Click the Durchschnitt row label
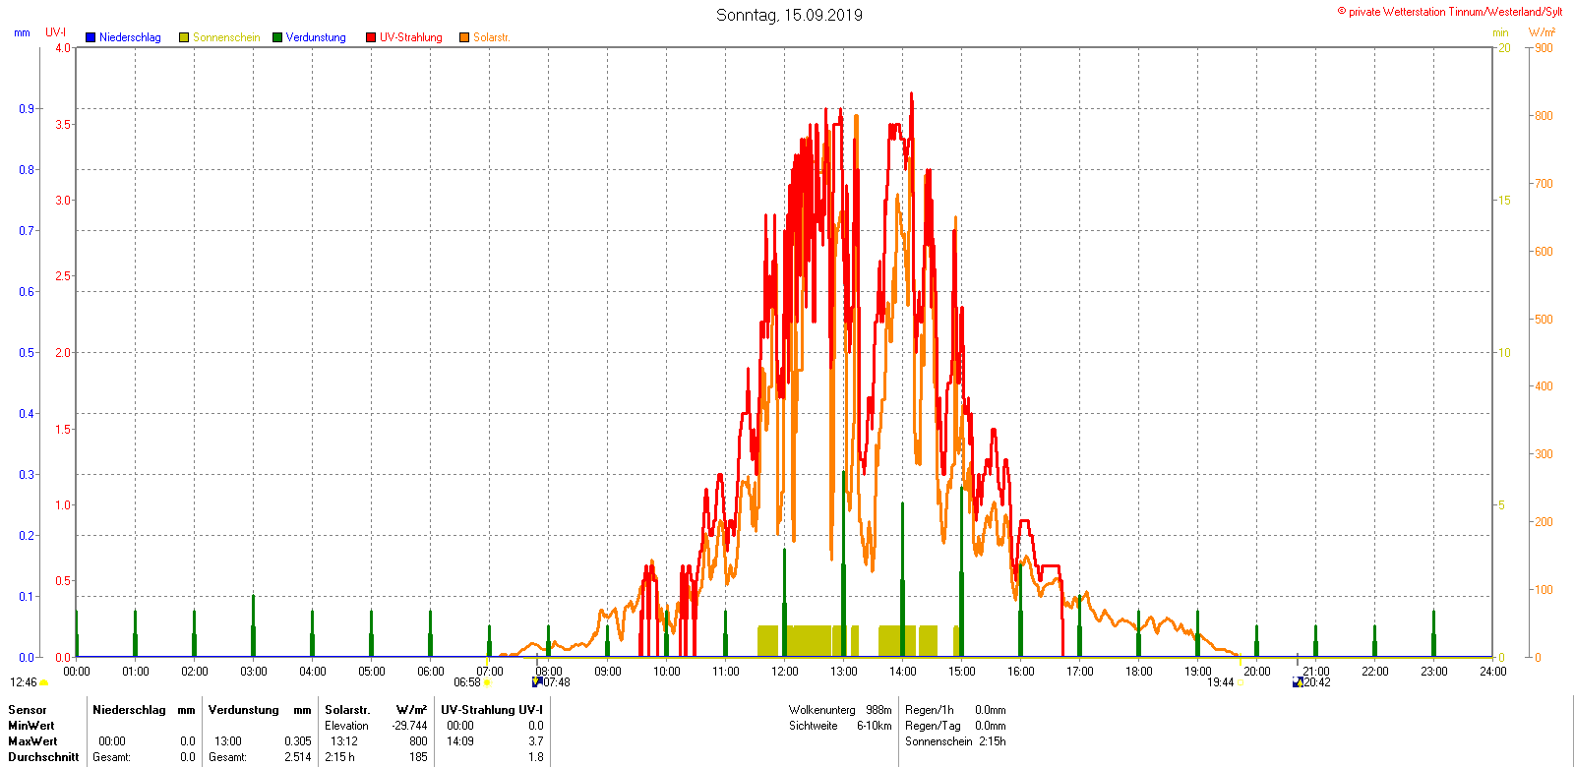 [43, 757]
